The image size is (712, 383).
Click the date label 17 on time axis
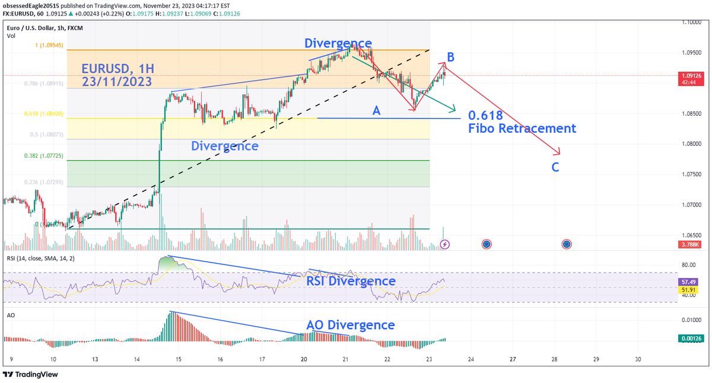[262, 359]
